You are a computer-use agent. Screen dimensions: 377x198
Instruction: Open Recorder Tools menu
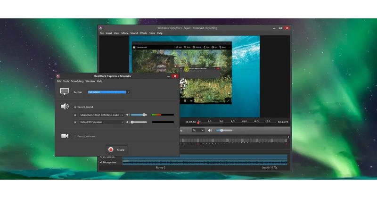click(66, 81)
